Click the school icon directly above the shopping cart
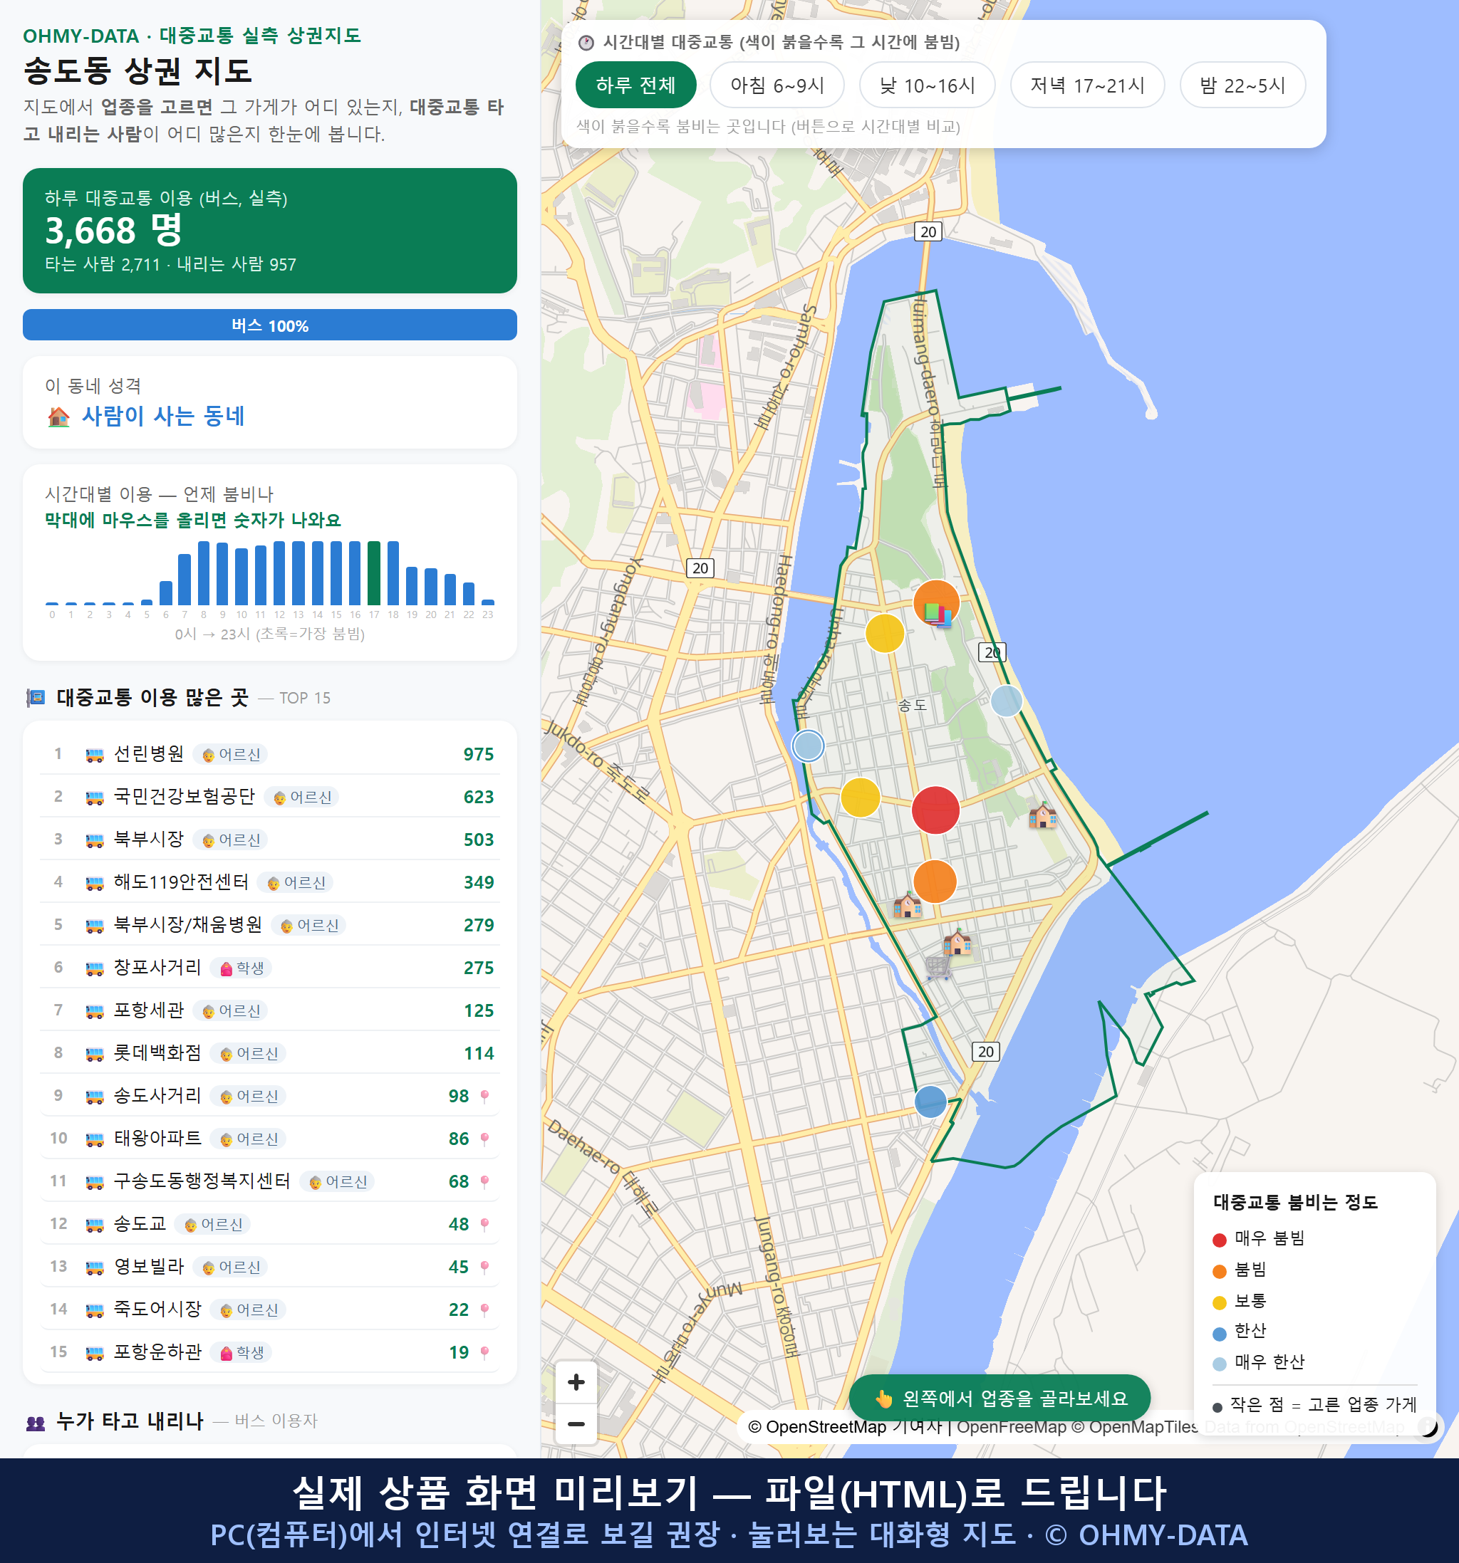 [x=957, y=941]
